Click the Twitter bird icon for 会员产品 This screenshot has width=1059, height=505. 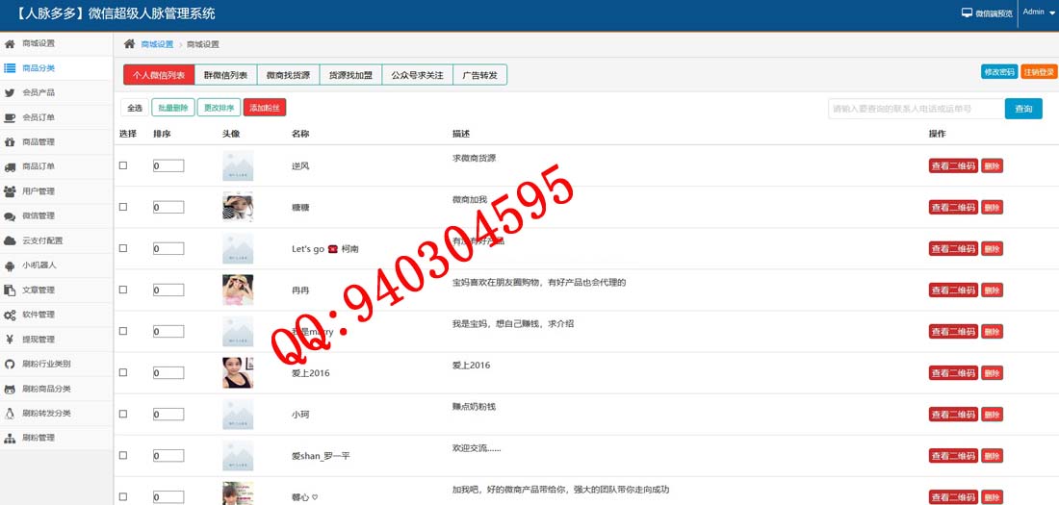coord(10,93)
